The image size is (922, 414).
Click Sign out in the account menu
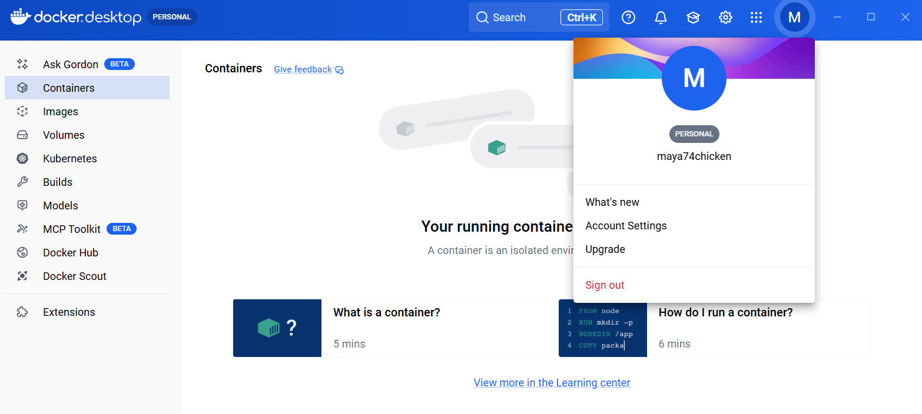(x=605, y=285)
